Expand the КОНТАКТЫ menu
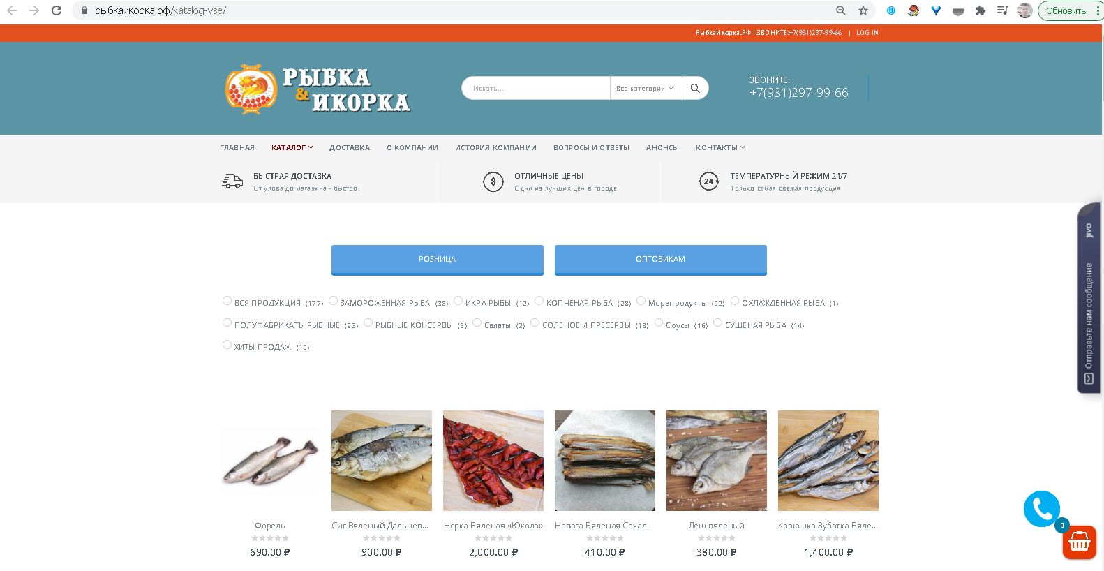Viewport: 1104px width, 571px height. [x=720, y=147]
